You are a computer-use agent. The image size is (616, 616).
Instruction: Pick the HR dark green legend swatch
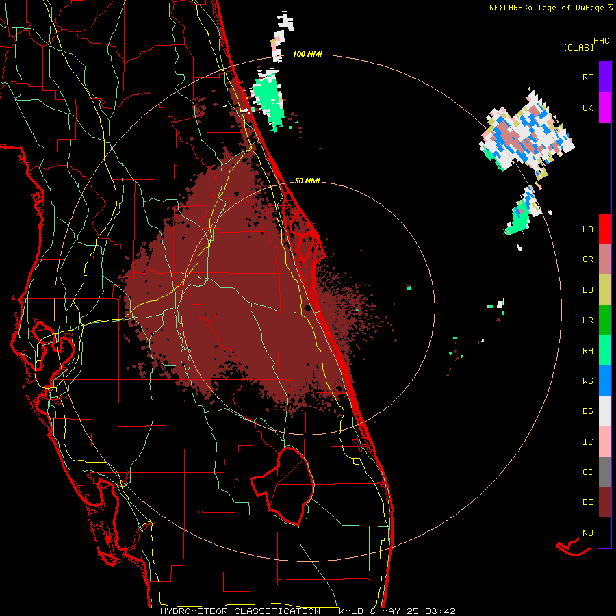(604, 320)
